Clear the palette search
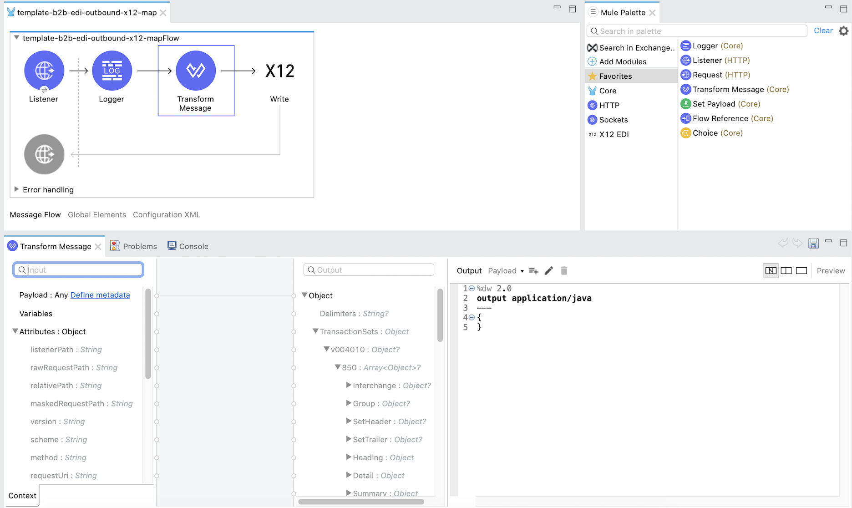This screenshot has width=852, height=508. click(x=823, y=30)
